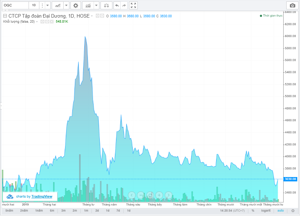Open the indicators chart icon
The width and height of the screenshot is (300, 217).
[x=88, y=5]
